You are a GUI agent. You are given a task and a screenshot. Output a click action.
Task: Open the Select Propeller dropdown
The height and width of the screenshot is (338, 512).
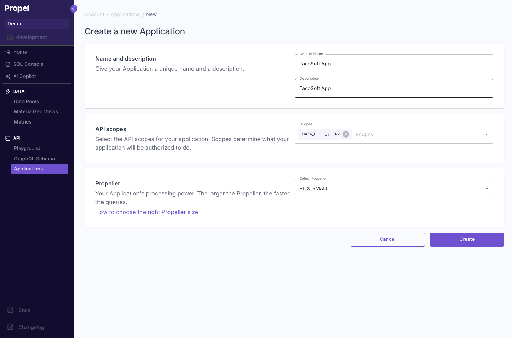pyautogui.click(x=486, y=188)
